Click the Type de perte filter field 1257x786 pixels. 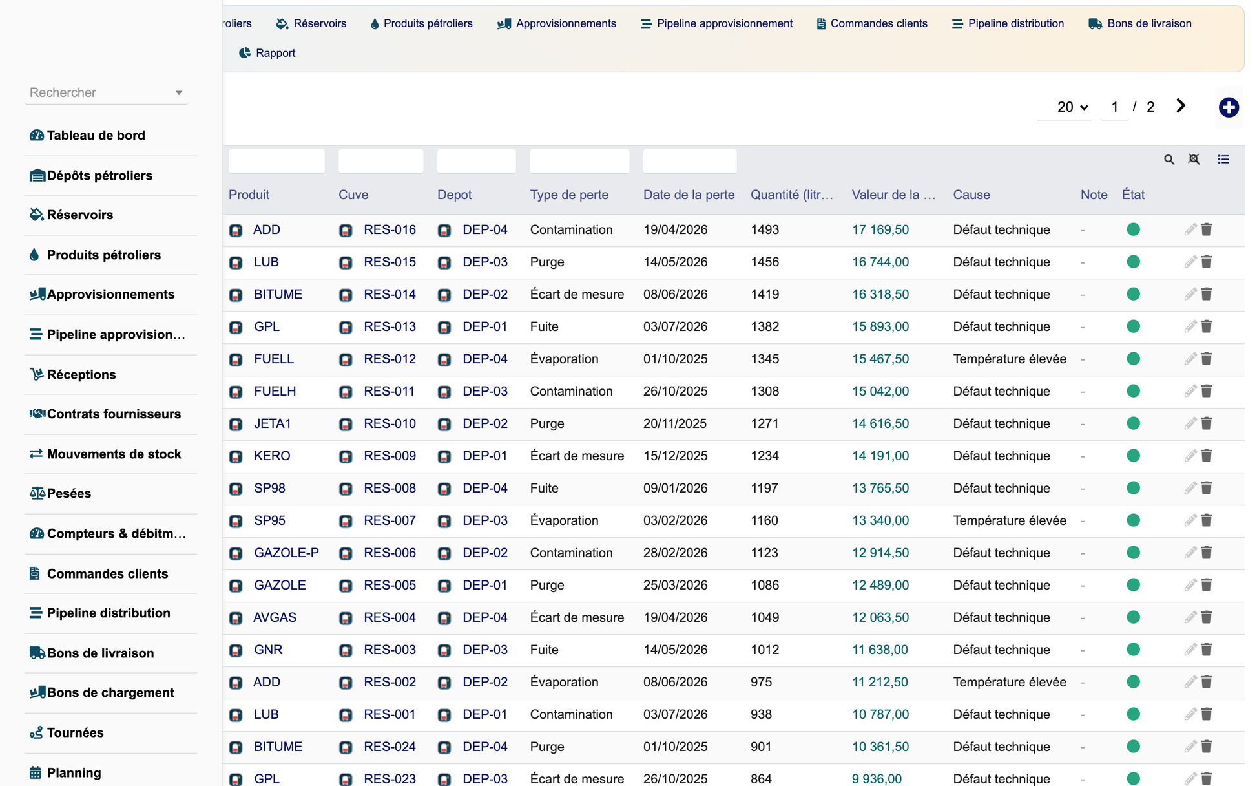pyautogui.click(x=579, y=161)
